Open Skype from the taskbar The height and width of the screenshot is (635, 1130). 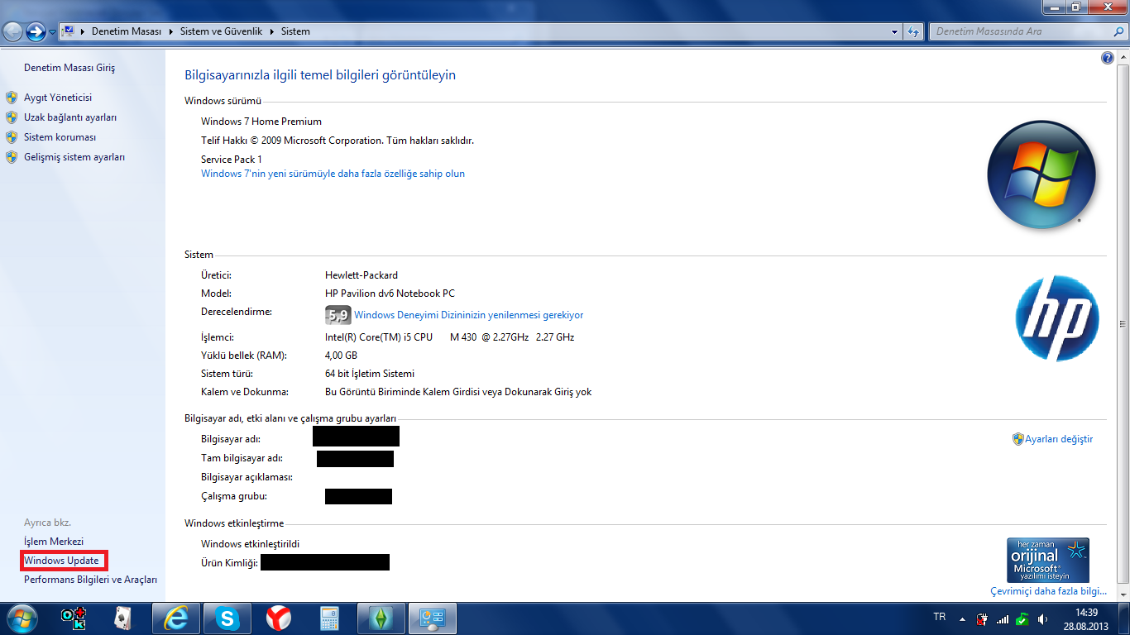coord(227,618)
